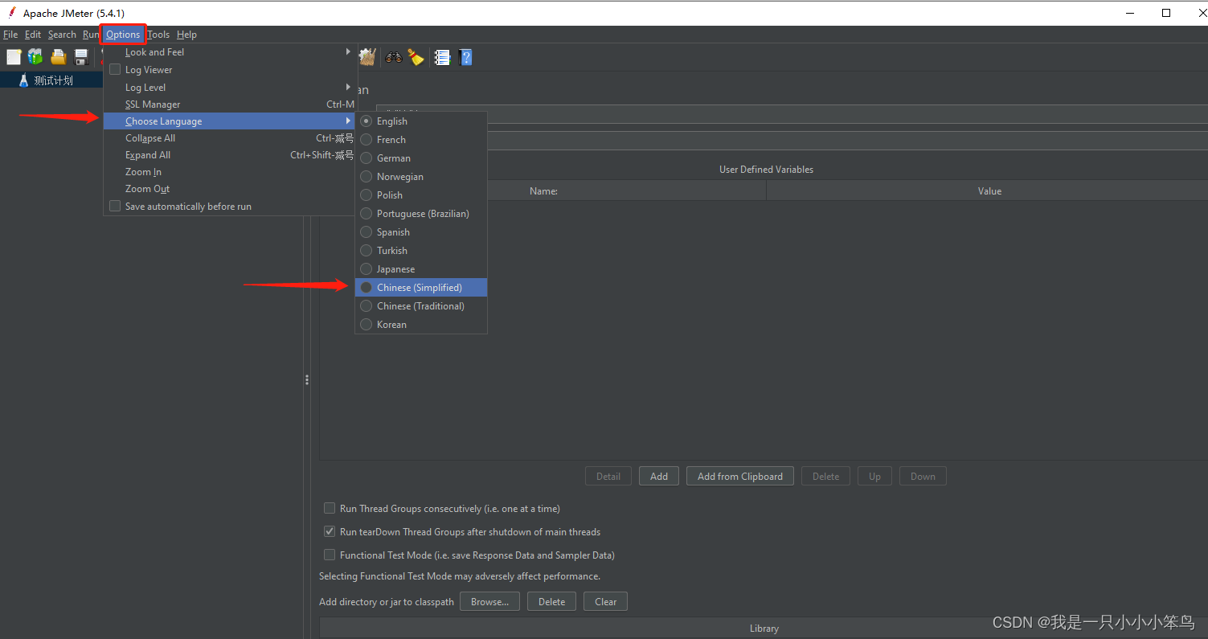Toggle the Log Viewer checkbox
This screenshot has height=639, width=1208.
pyautogui.click(x=115, y=70)
